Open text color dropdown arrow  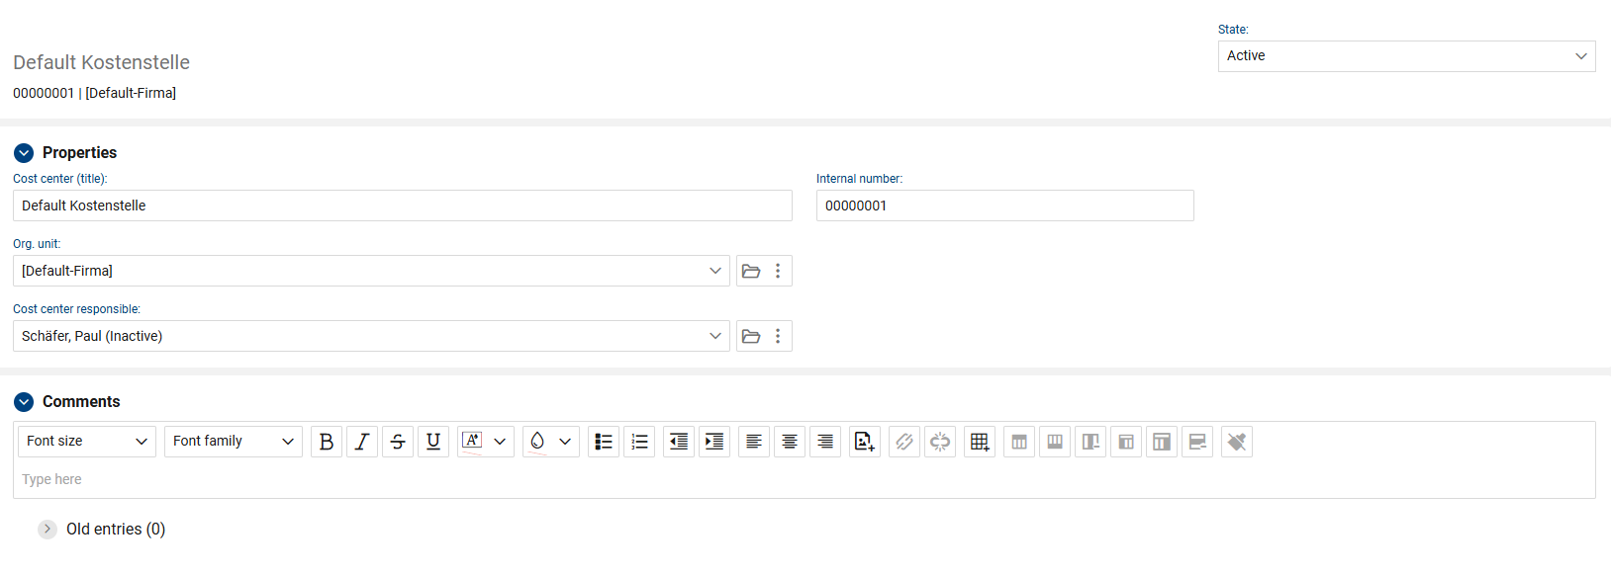[x=500, y=442]
